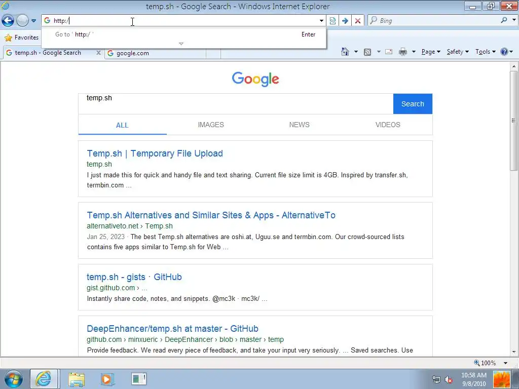Screen dimensions: 519x389
Task: Click the Print icon
Action: 403,52
